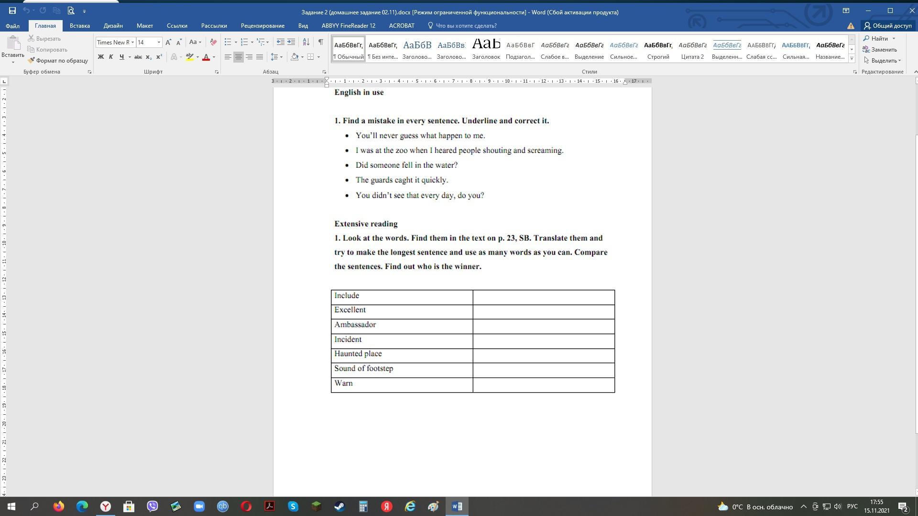
Task: Paste clipboard contents with Вставить
Action: (13, 49)
